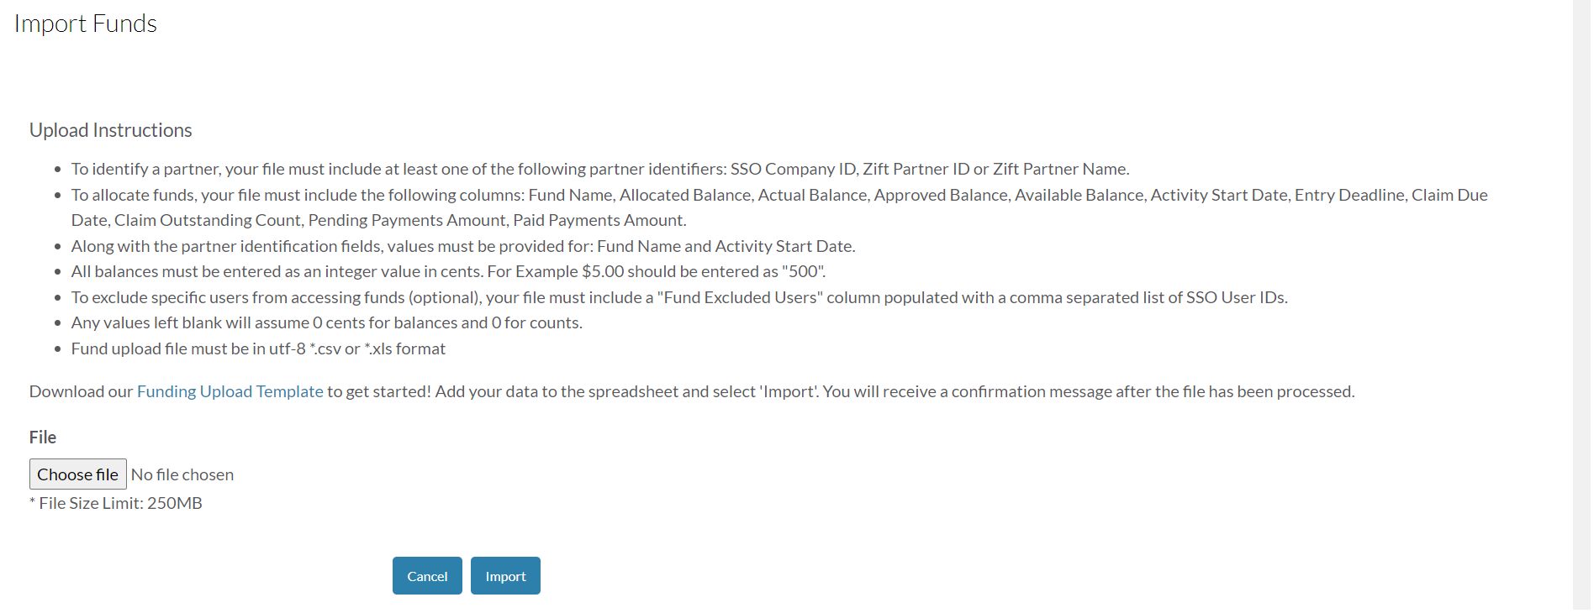Viewport: 1594px width, 613px height.
Task: Click the utf-8 csv format bullet
Action: tap(259, 348)
